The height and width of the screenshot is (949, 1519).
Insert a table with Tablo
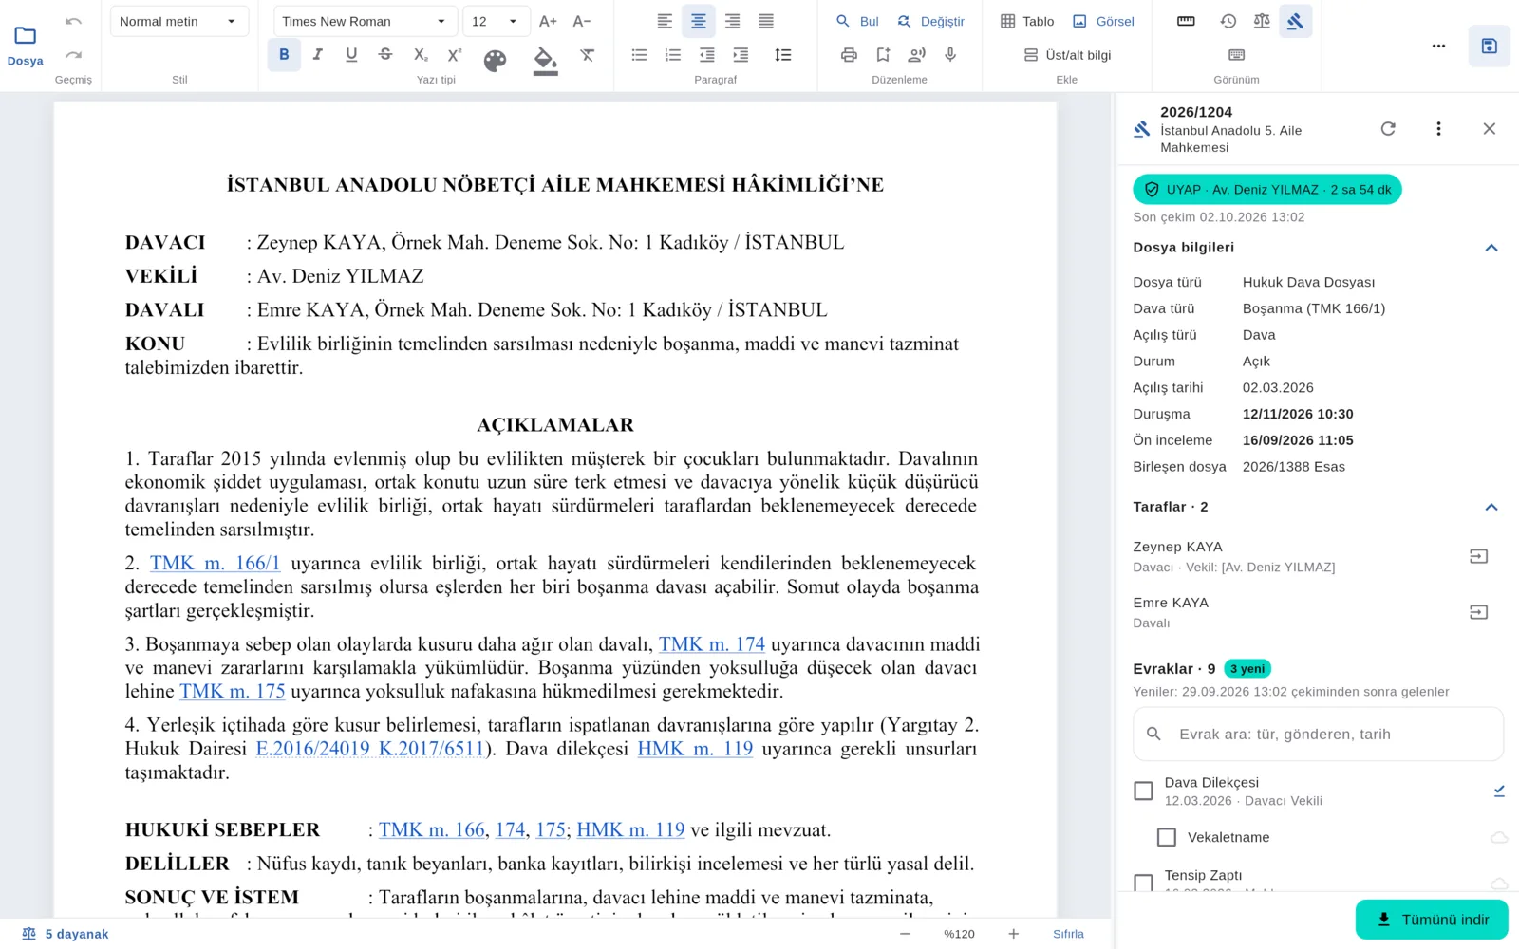click(x=1027, y=21)
